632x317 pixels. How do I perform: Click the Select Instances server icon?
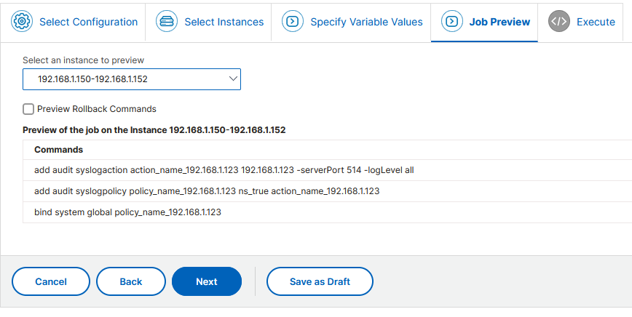167,21
